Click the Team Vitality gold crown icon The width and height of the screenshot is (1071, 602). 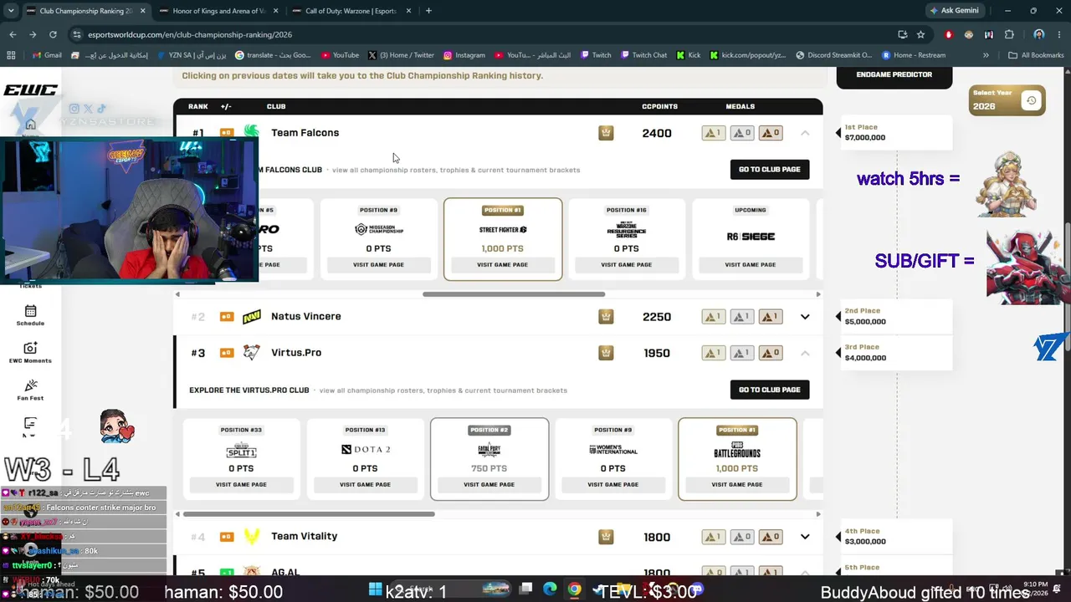(606, 537)
